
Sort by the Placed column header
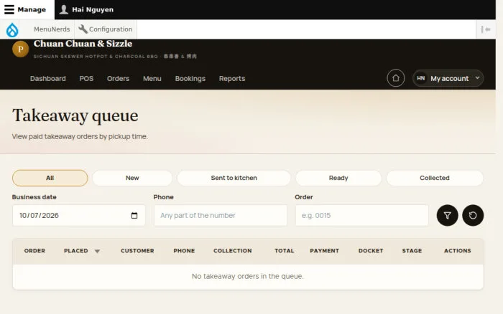tap(76, 251)
